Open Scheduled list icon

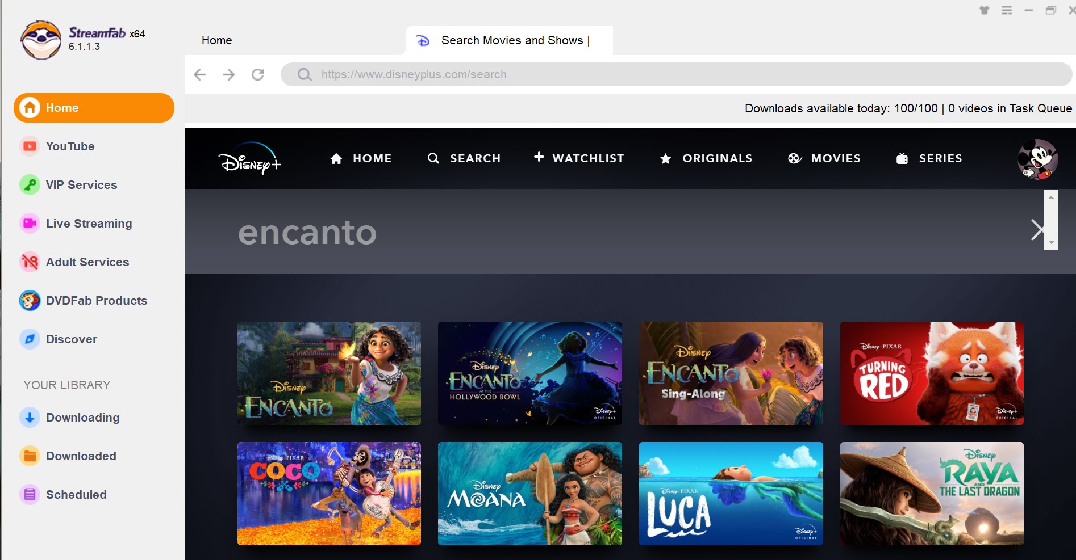point(30,495)
